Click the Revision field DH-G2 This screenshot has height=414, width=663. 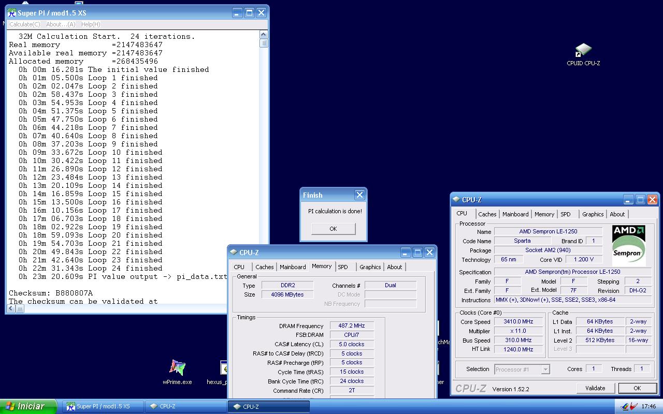point(638,291)
